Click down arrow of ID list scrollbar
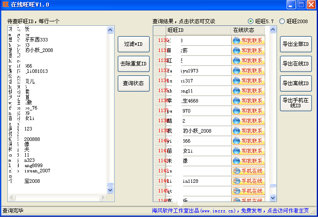The width and height of the screenshot is (318, 219). click(x=110, y=190)
